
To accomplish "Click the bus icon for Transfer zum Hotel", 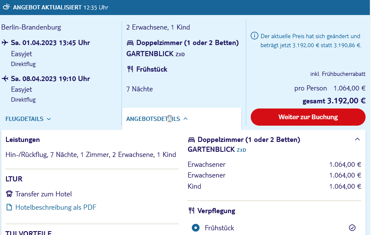I will [x=9, y=194].
